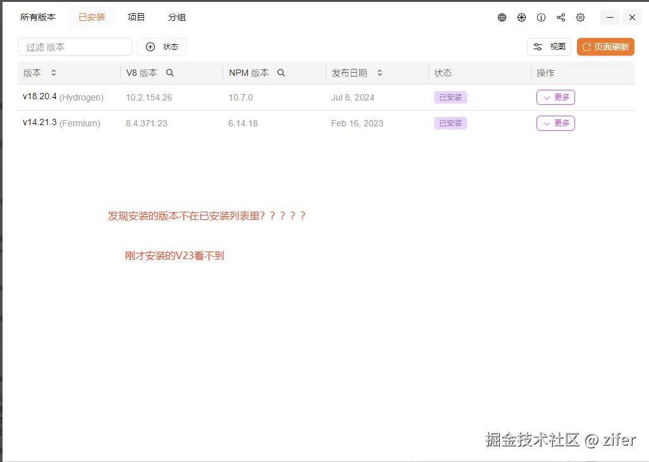Select the 已安装 tab
This screenshot has width=649, height=462.
92,18
